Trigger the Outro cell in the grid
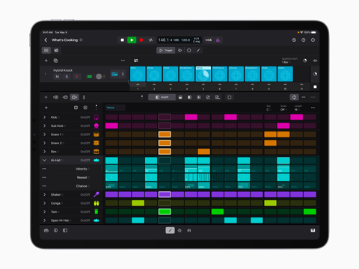 pyautogui.click(x=285, y=74)
